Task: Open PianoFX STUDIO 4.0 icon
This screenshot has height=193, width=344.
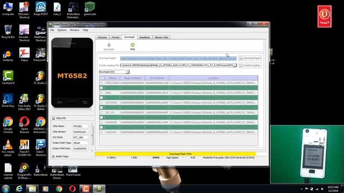Action: point(24,148)
